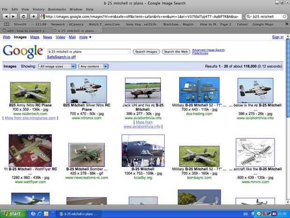Open the Advanced Image Search link
The image size is (290, 218).
[x=209, y=50]
